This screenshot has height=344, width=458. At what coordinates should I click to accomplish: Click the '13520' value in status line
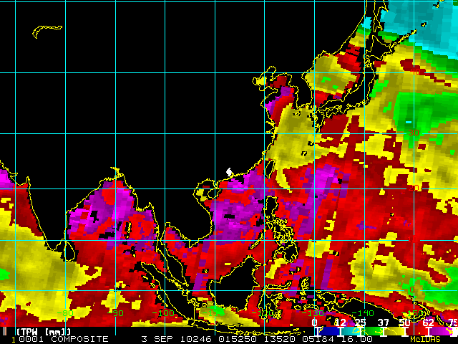pyautogui.click(x=280, y=339)
